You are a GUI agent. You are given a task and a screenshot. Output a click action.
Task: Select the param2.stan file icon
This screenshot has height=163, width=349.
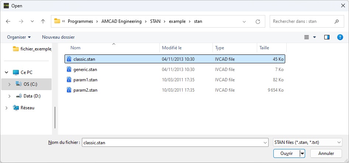(69, 90)
